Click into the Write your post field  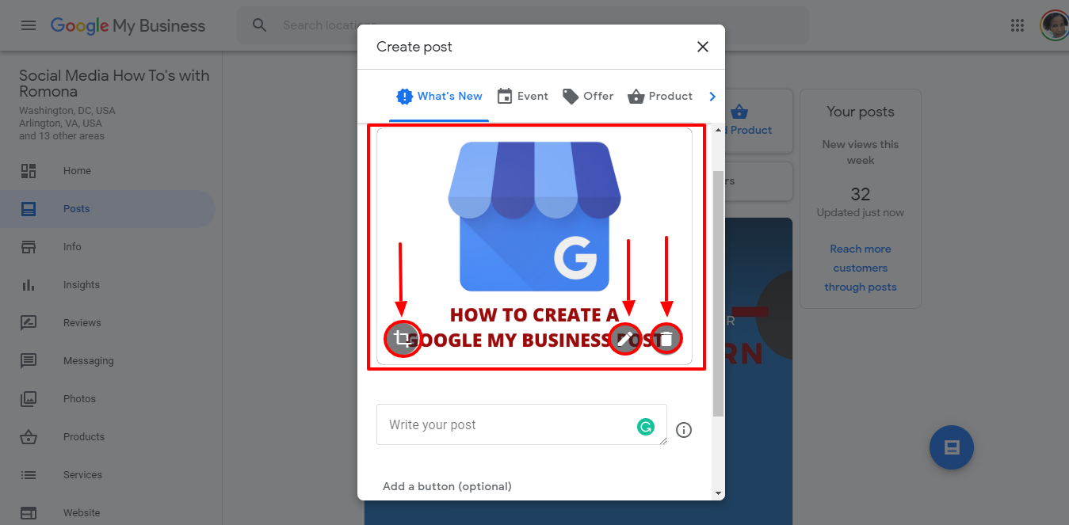pyautogui.click(x=521, y=424)
